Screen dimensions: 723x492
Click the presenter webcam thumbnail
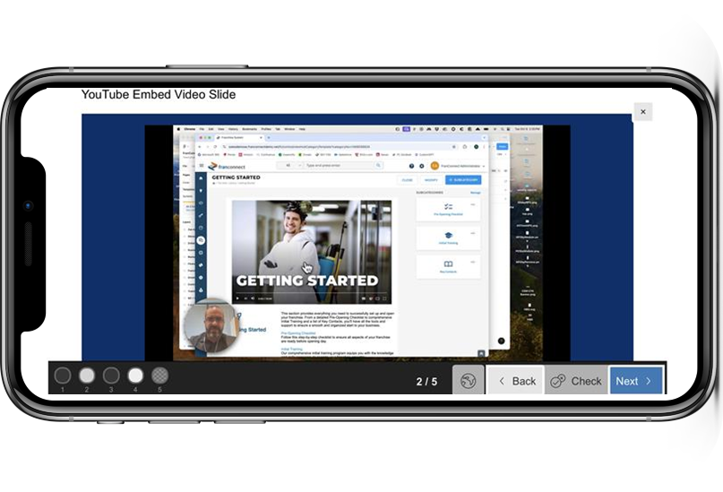[x=211, y=327]
